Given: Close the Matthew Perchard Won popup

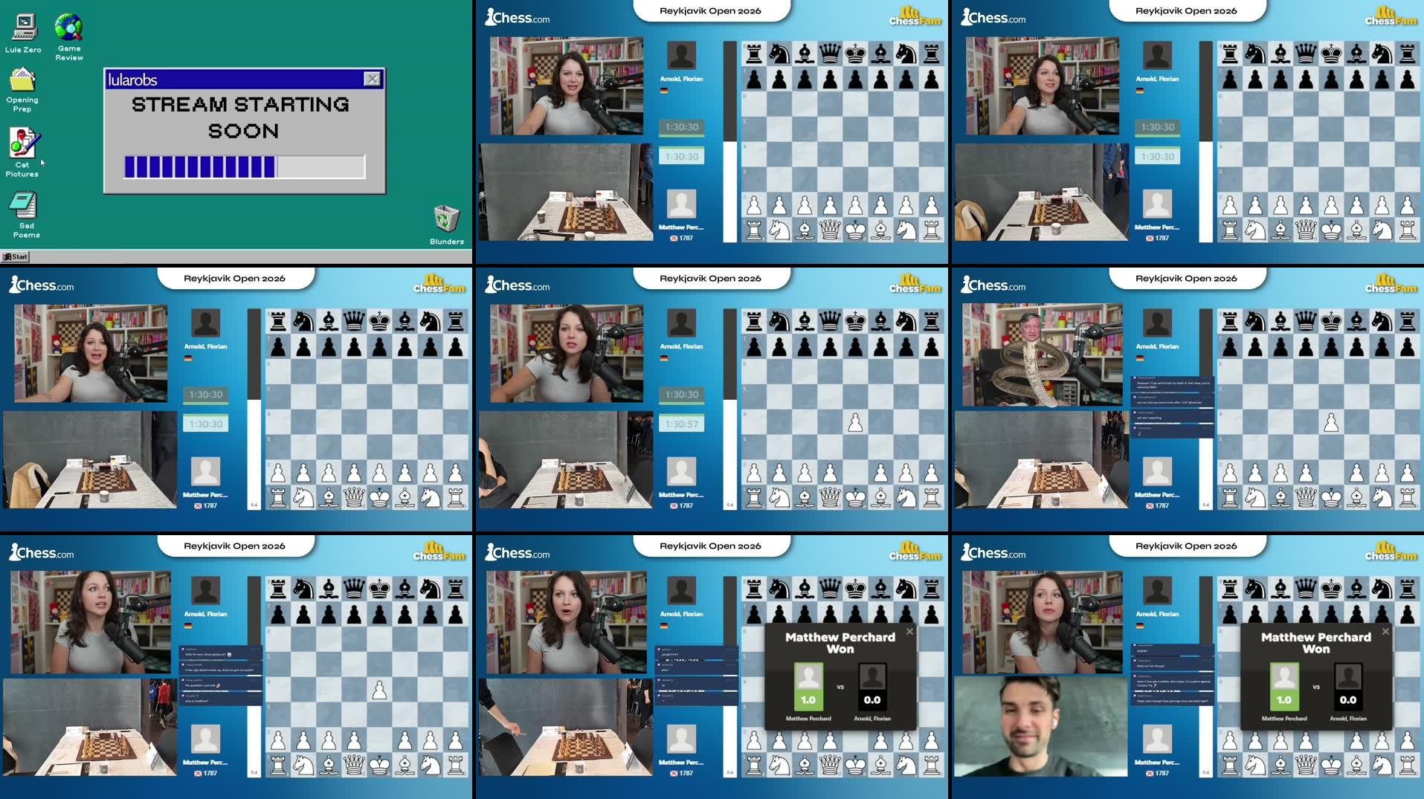Looking at the screenshot, I should tap(909, 630).
